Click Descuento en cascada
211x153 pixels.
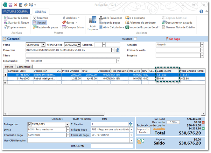[x=177, y=23]
